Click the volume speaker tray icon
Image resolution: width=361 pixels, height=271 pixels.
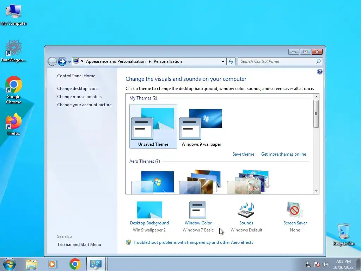(x=325, y=265)
